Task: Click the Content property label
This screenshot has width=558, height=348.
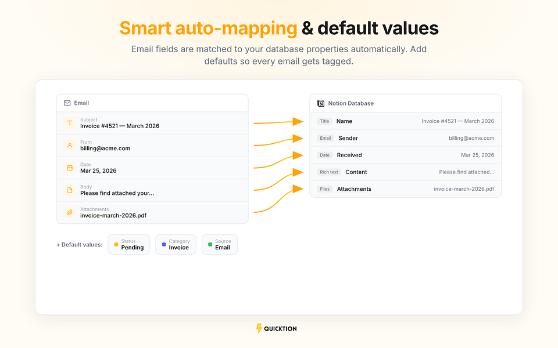Action: (356, 172)
